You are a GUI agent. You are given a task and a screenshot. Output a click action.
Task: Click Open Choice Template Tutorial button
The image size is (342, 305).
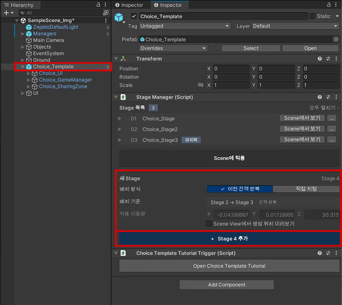pyautogui.click(x=229, y=266)
